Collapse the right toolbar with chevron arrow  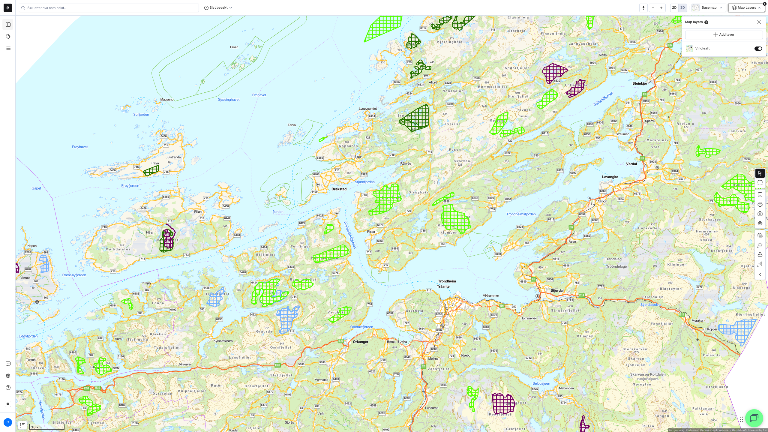tap(760, 274)
